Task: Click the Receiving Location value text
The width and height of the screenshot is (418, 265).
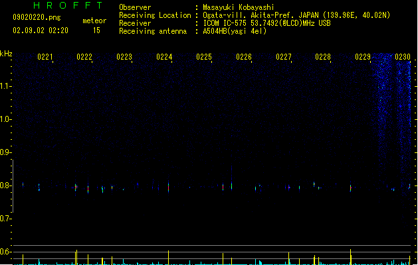Action: 296,15
